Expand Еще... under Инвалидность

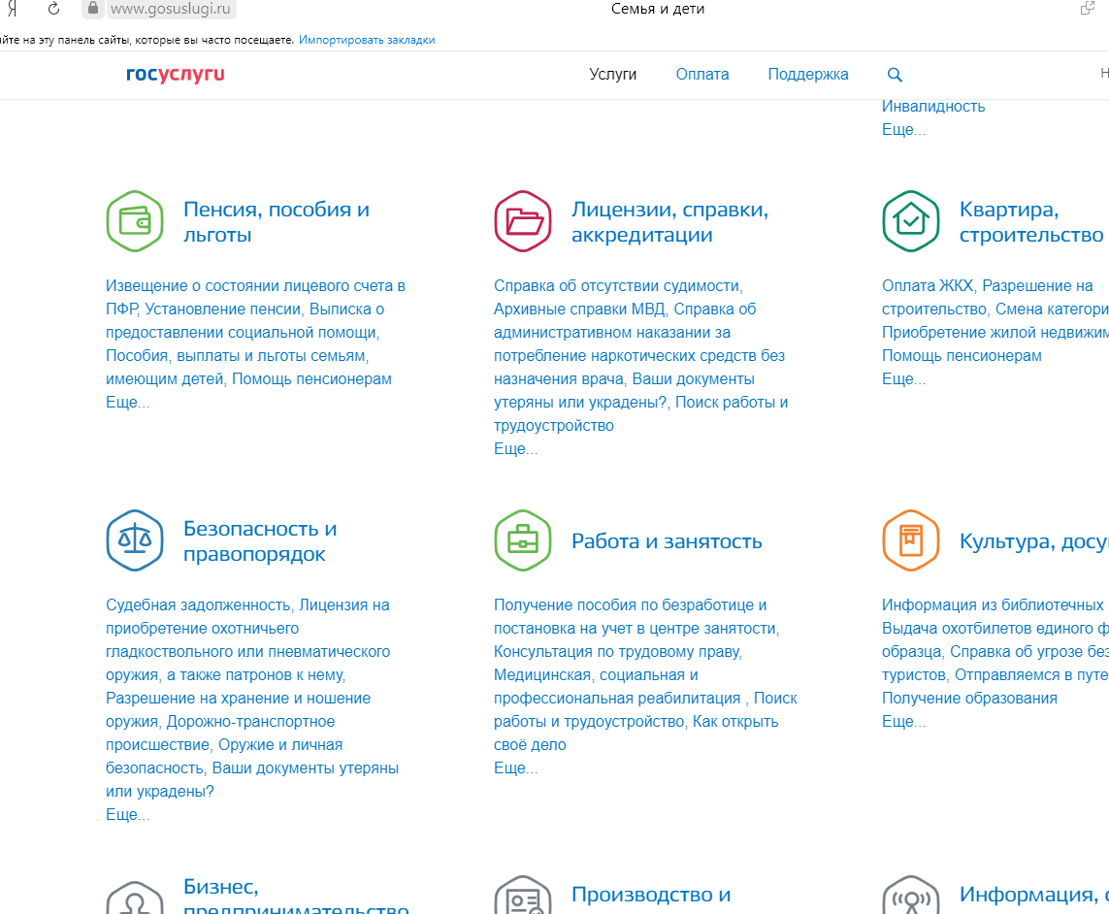(x=903, y=129)
